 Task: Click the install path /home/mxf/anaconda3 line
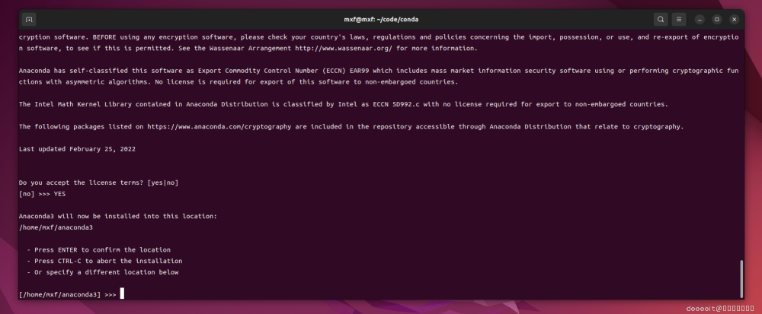(x=56, y=227)
